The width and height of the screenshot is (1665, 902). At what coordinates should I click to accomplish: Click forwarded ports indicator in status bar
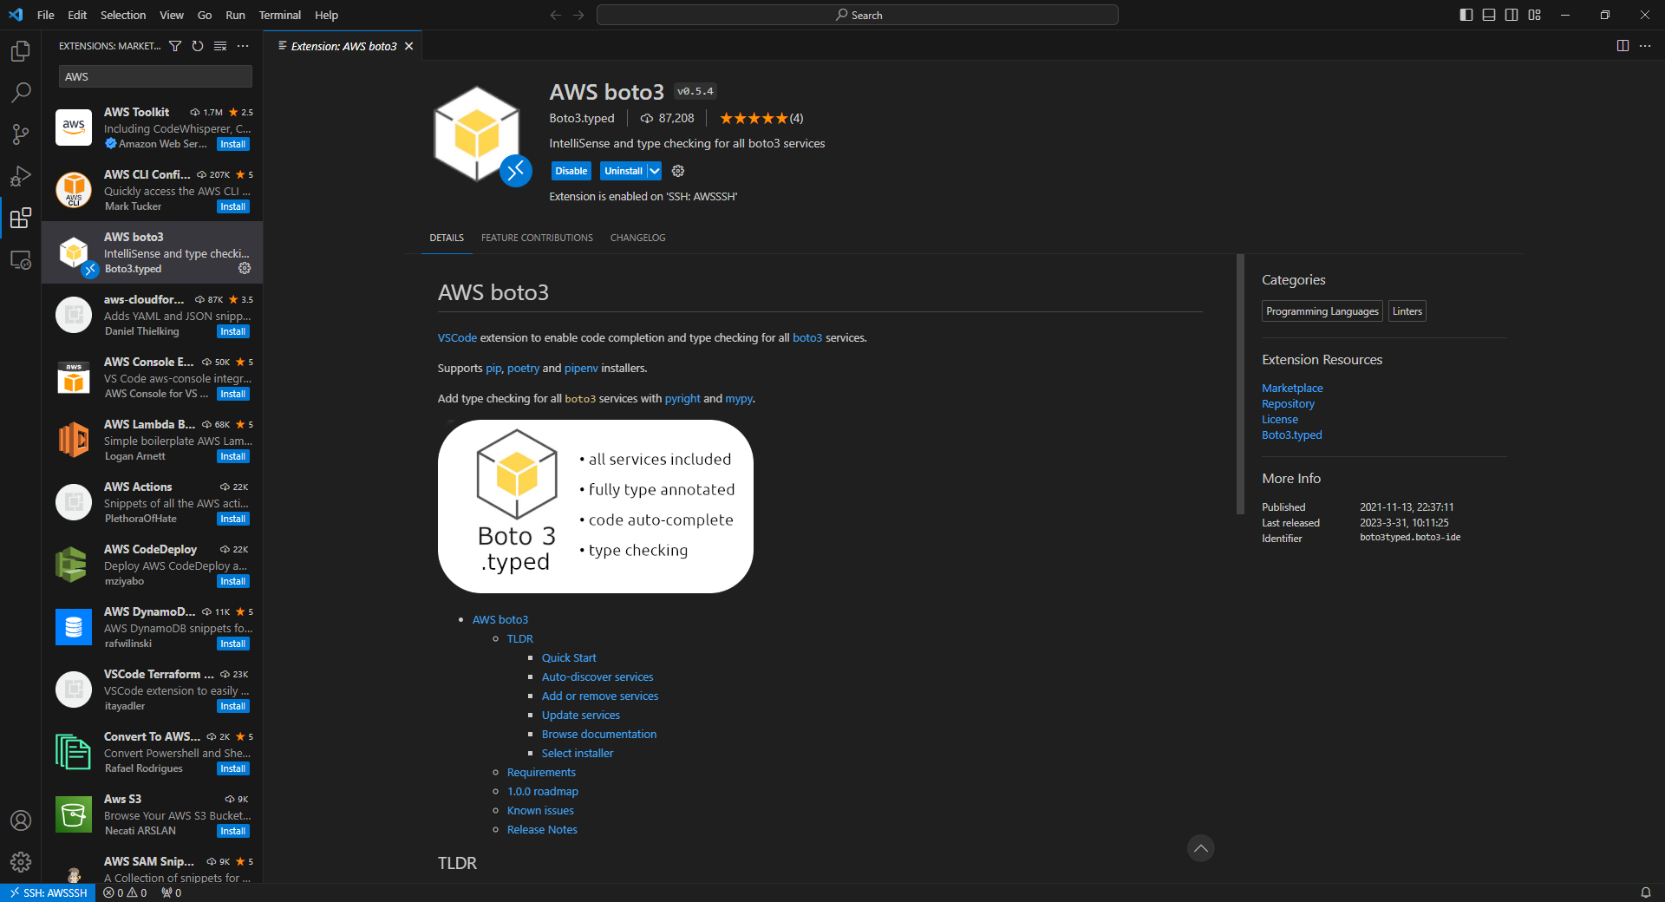coord(172,892)
